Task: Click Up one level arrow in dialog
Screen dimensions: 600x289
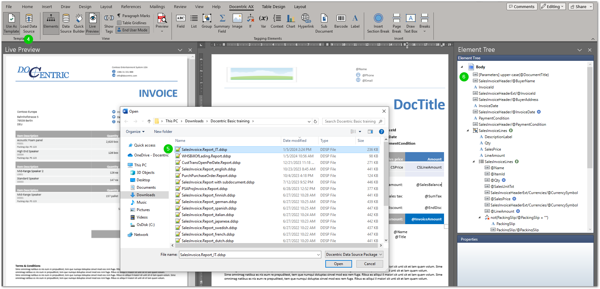Action: pos(149,121)
